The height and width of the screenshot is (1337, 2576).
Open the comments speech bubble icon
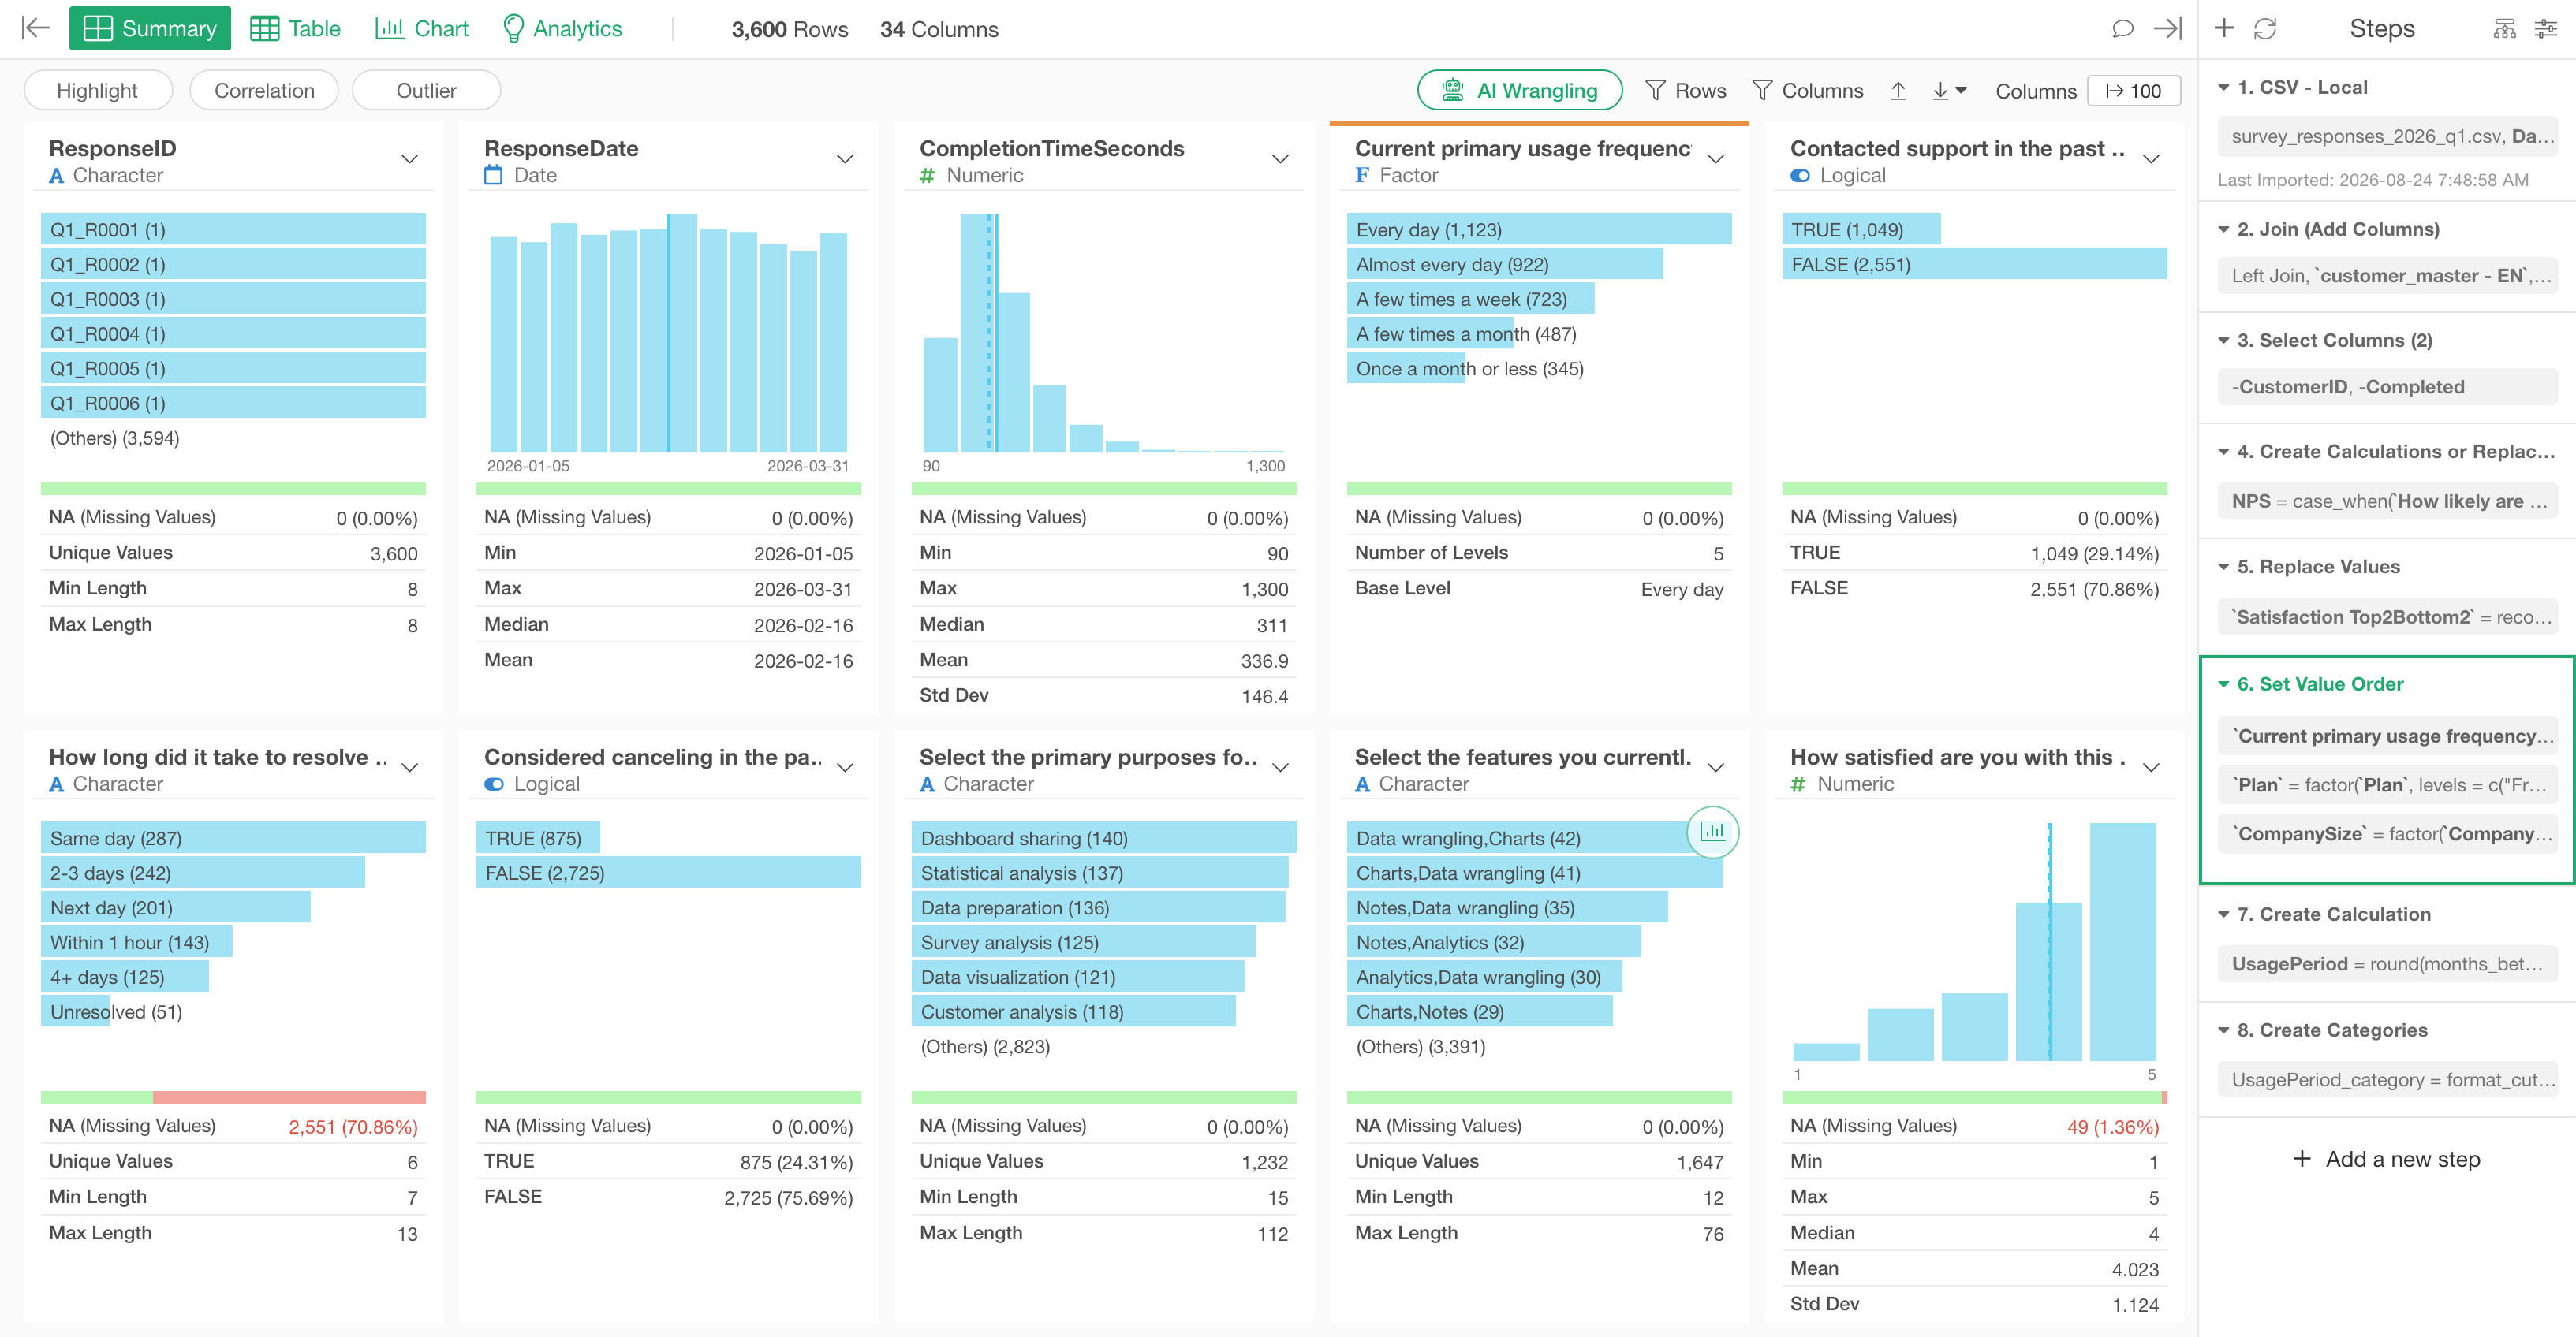pyautogui.click(x=2122, y=28)
